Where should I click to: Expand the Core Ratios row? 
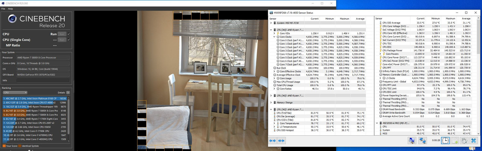pos(274,88)
